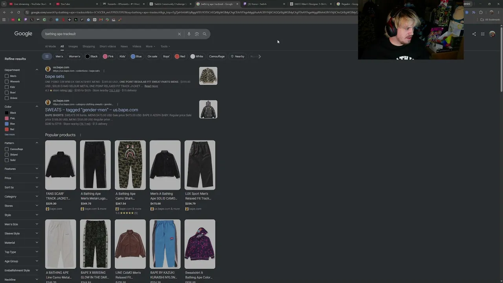Screen dimensions: 503x283
Task: Collapse the Department filter section
Action: pos(37,70)
